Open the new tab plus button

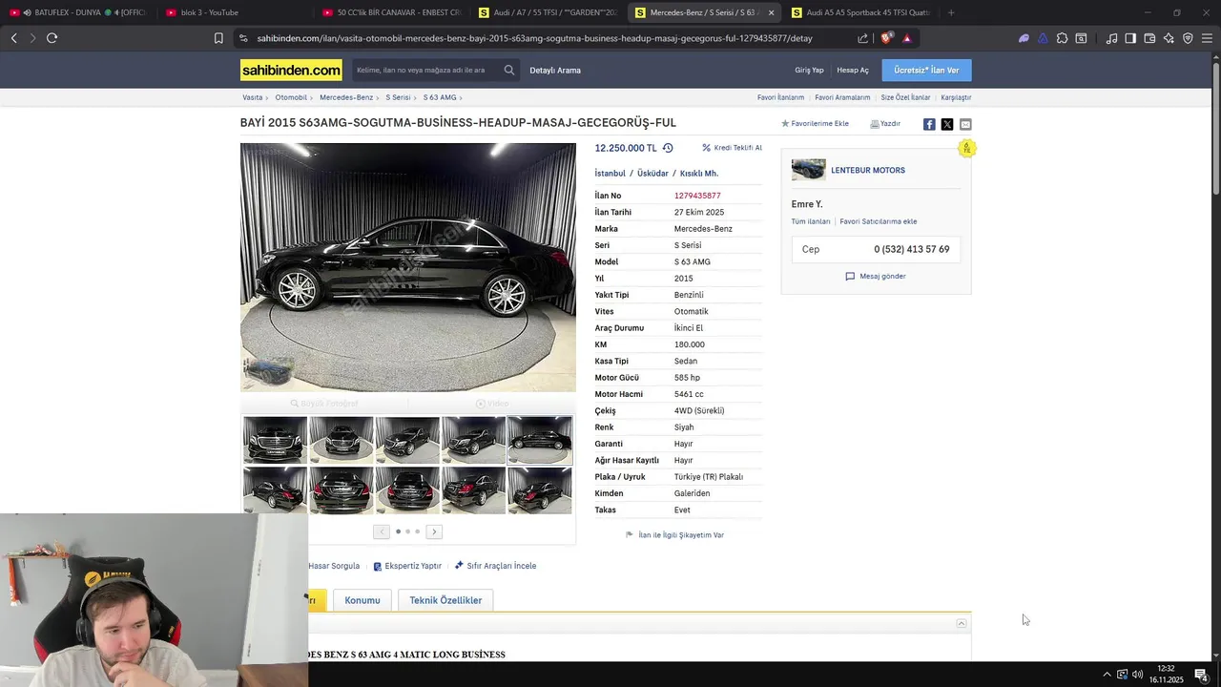(951, 12)
